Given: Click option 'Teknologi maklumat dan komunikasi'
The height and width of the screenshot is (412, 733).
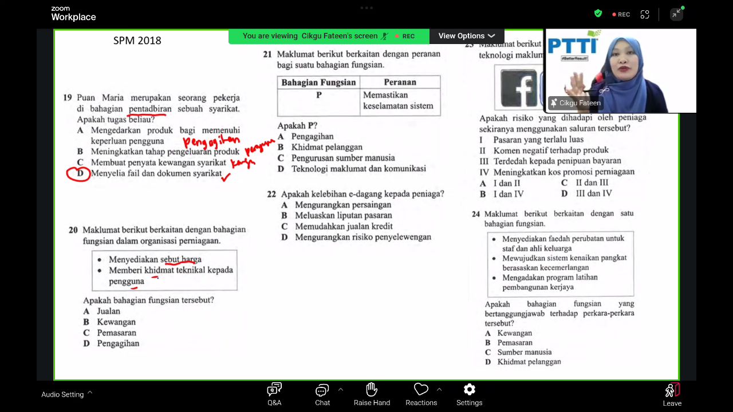Looking at the screenshot, I should tap(358, 169).
